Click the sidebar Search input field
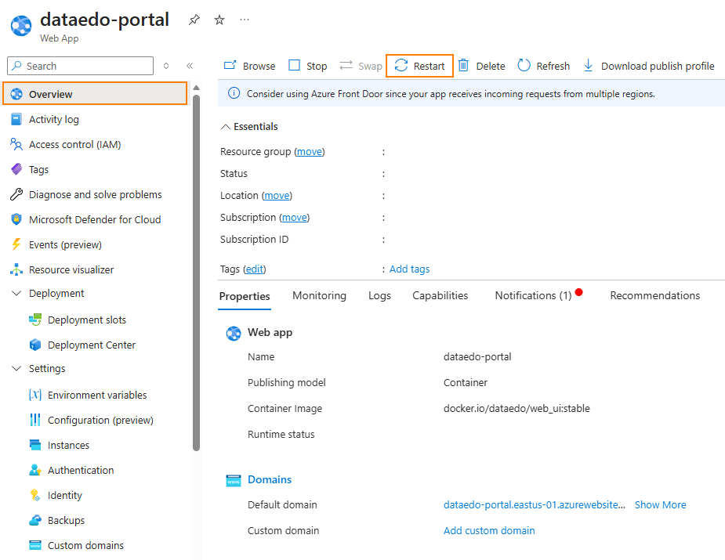The height and width of the screenshot is (560, 725). coord(86,66)
